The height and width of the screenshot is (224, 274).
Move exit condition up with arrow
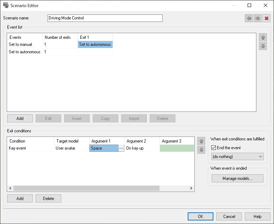201,141
